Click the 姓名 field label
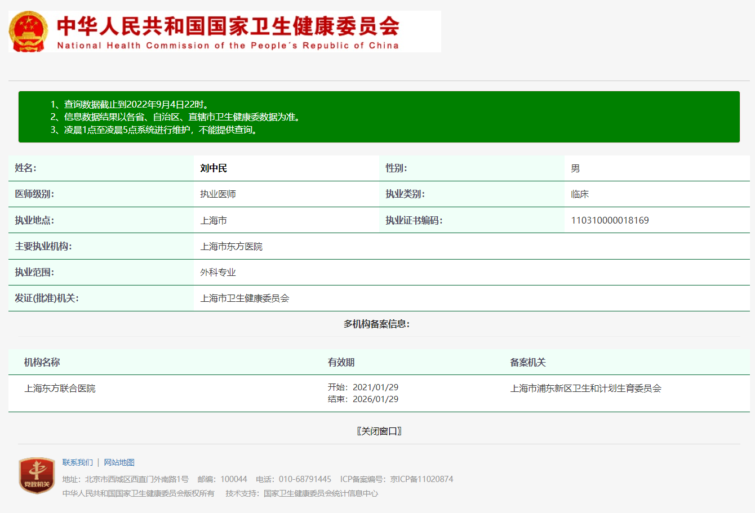755x513 pixels. 25,168
